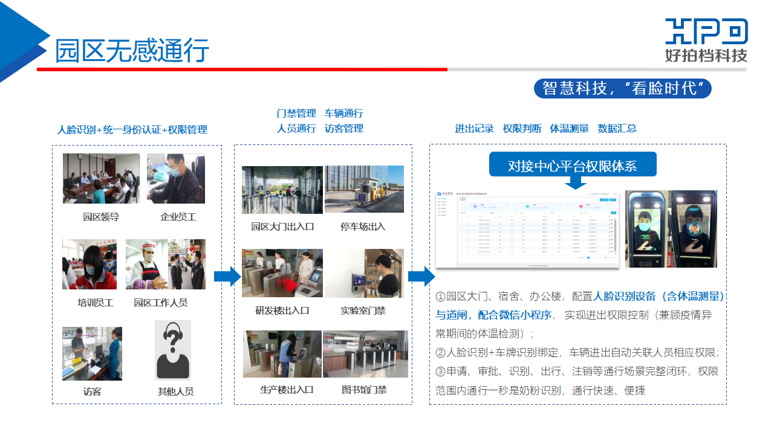Click the 访客管理 label

tap(343, 129)
